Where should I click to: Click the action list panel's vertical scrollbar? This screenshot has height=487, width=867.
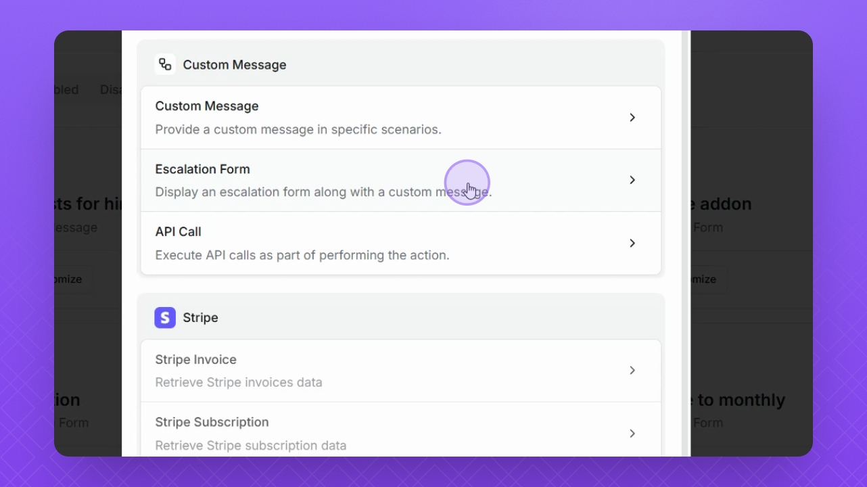[686, 243]
